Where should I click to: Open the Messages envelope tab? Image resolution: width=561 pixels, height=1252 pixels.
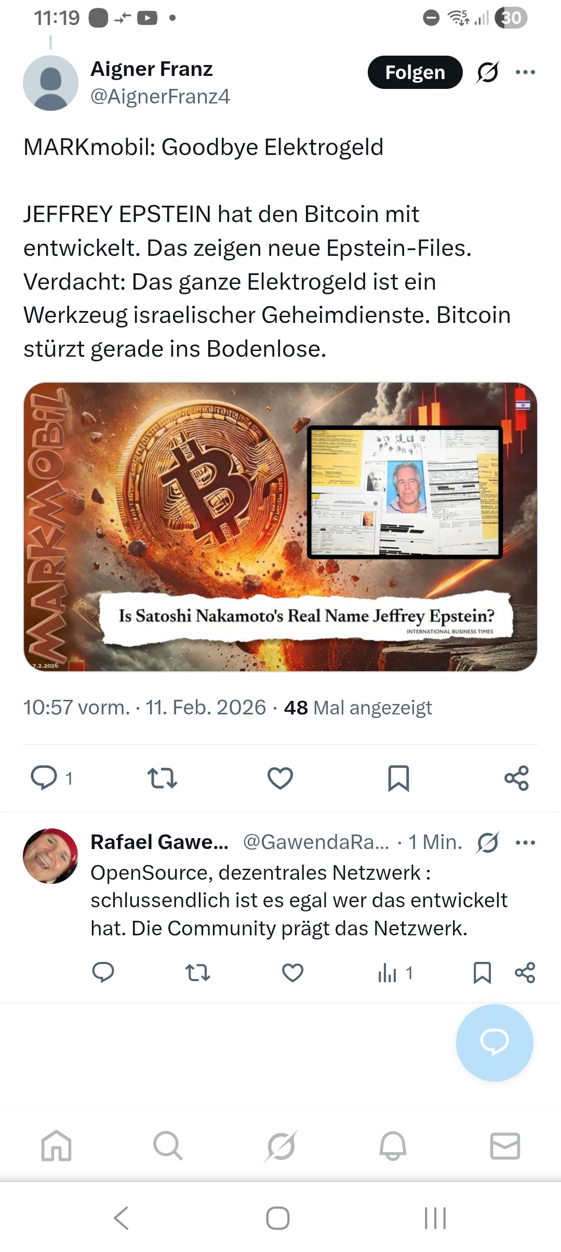tap(505, 1145)
